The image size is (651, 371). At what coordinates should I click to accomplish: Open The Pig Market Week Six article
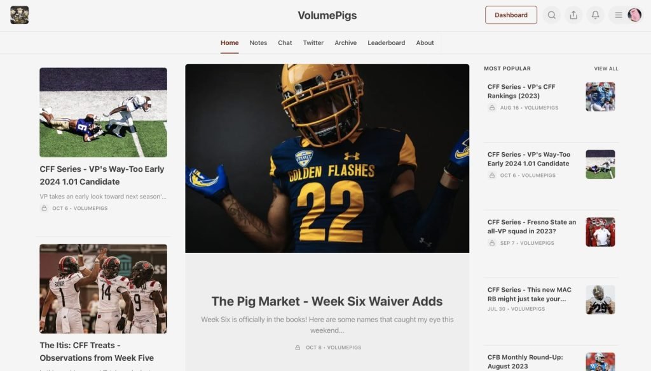click(x=327, y=301)
